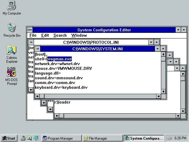Maximize the PROTOCOL.INI child window
This screenshot has width=189, height=142.
[x=157, y=42]
